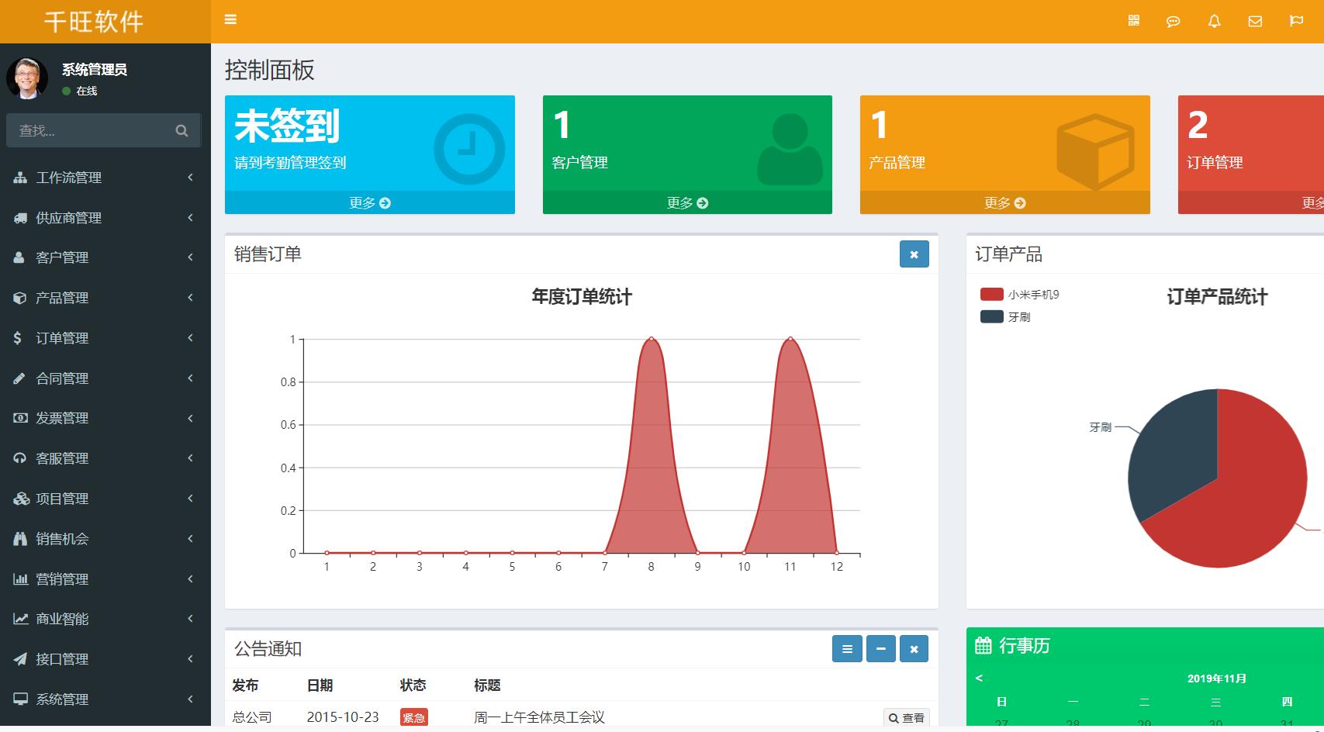Expand the 项目管理 chevron

point(190,499)
